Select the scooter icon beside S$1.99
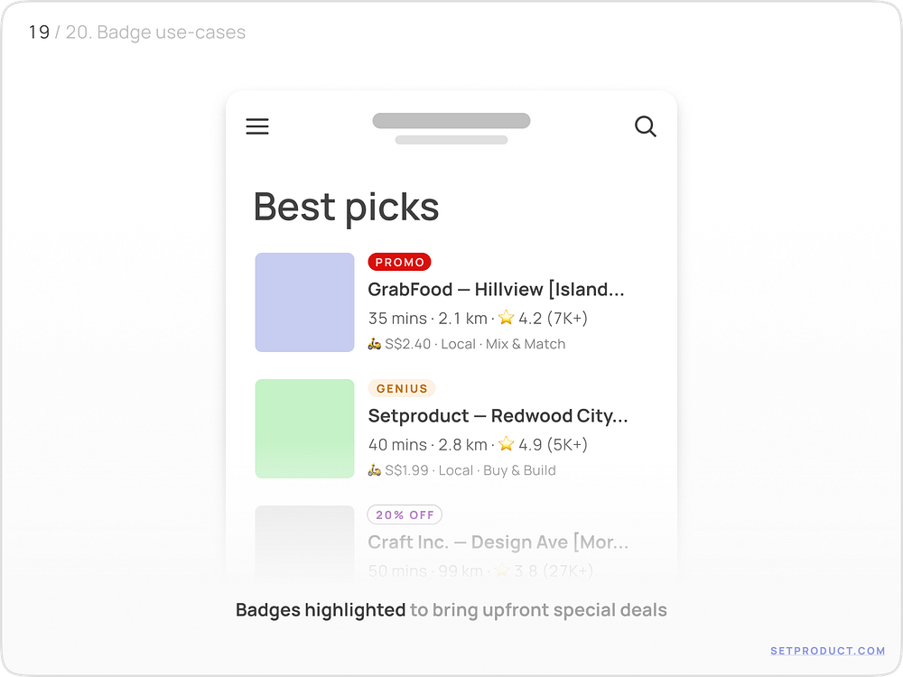 point(374,469)
